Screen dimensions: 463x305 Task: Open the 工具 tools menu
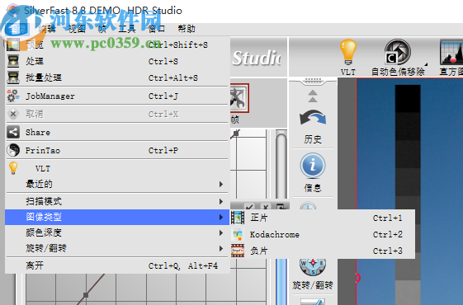[126, 29]
